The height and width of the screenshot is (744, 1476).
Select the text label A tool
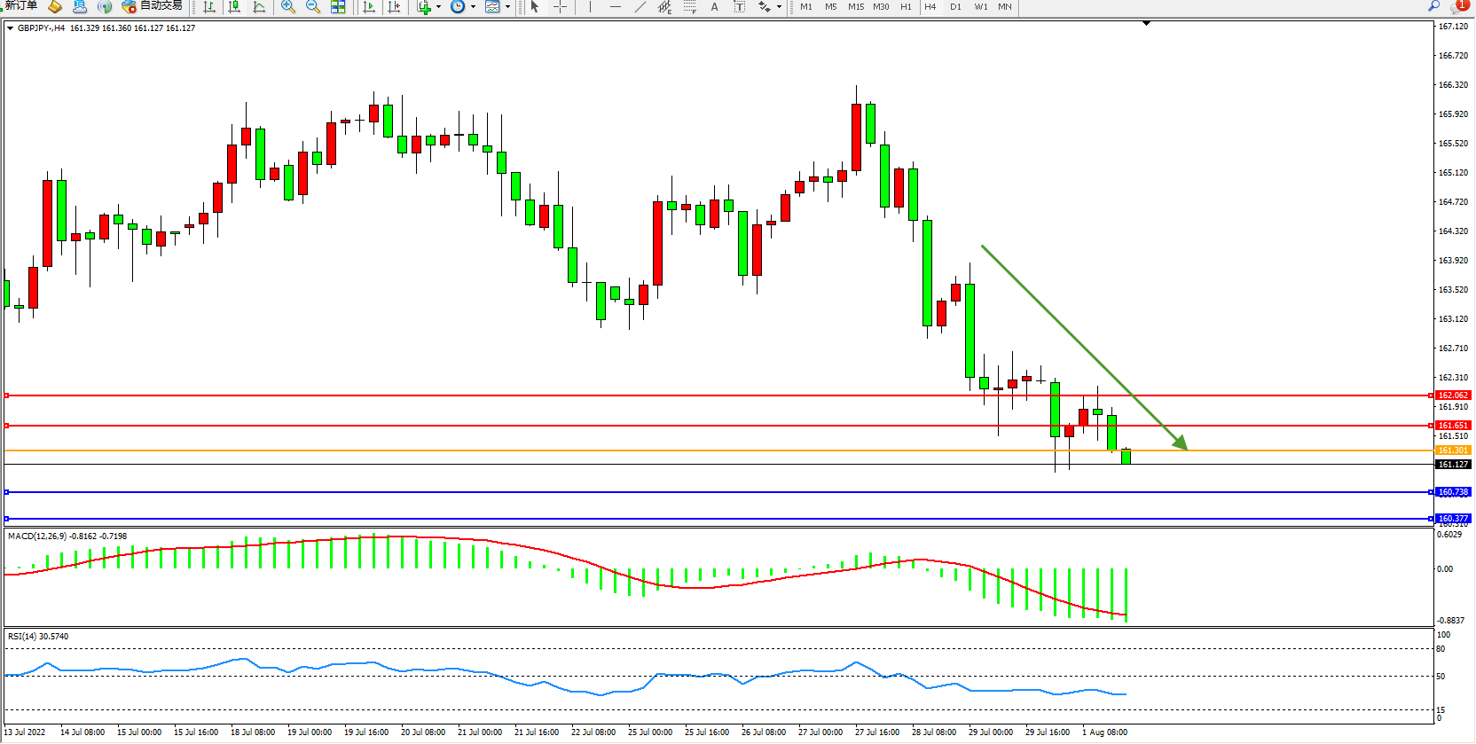point(714,7)
